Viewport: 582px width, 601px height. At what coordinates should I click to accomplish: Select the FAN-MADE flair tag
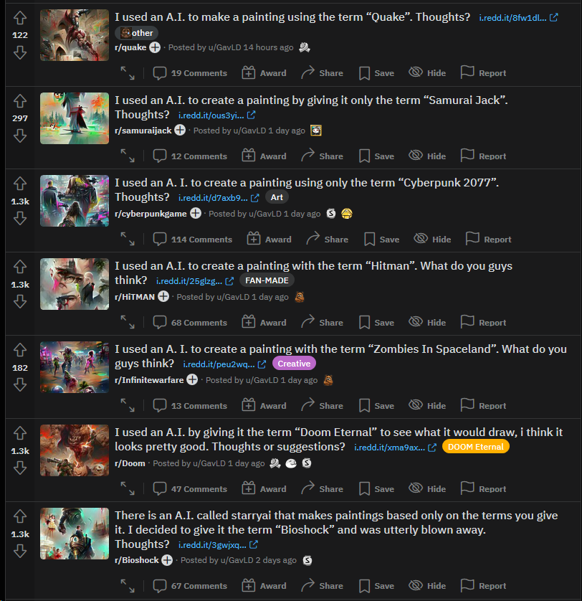(x=267, y=280)
